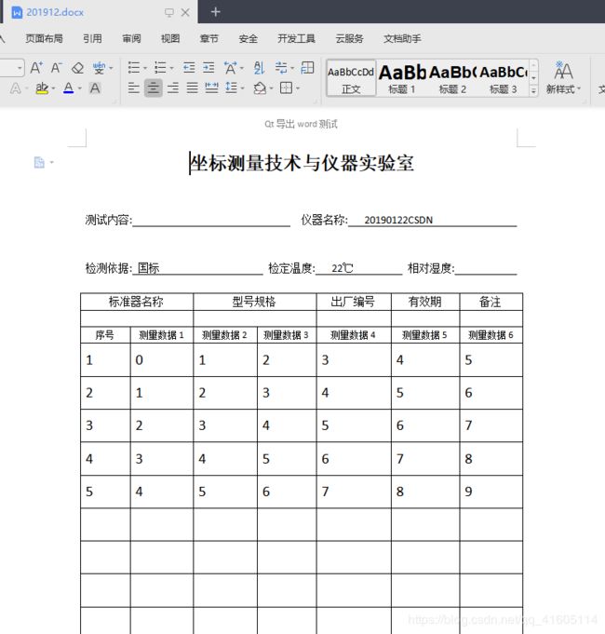The height and width of the screenshot is (634, 605).
Task: Open the 云服务 tab
Action: pos(349,38)
